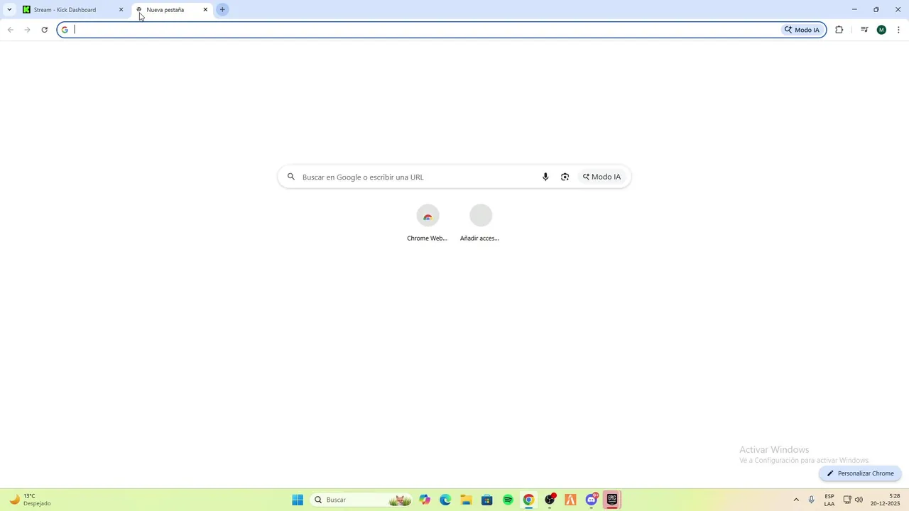
Task: Restore down the Chrome window
Action: pyautogui.click(x=876, y=10)
